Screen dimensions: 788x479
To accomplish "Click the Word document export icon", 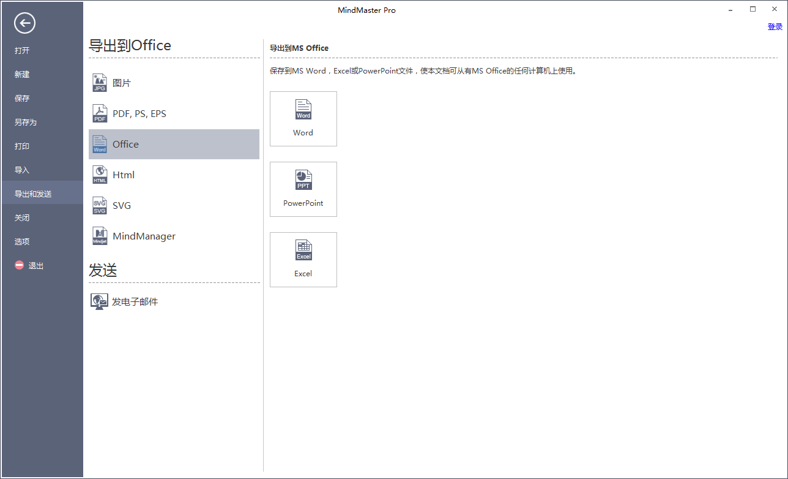I will (x=303, y=110).
